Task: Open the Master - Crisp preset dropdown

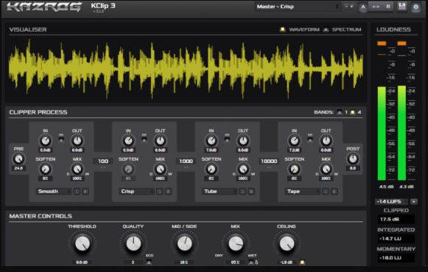Action: coord(298,7)
